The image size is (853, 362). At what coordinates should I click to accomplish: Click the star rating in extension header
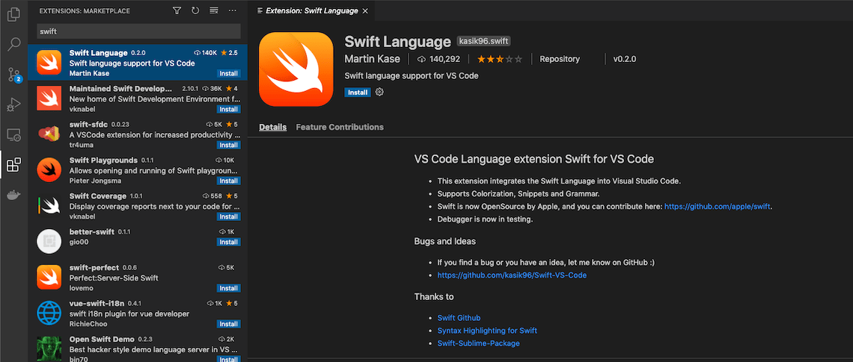499,59
